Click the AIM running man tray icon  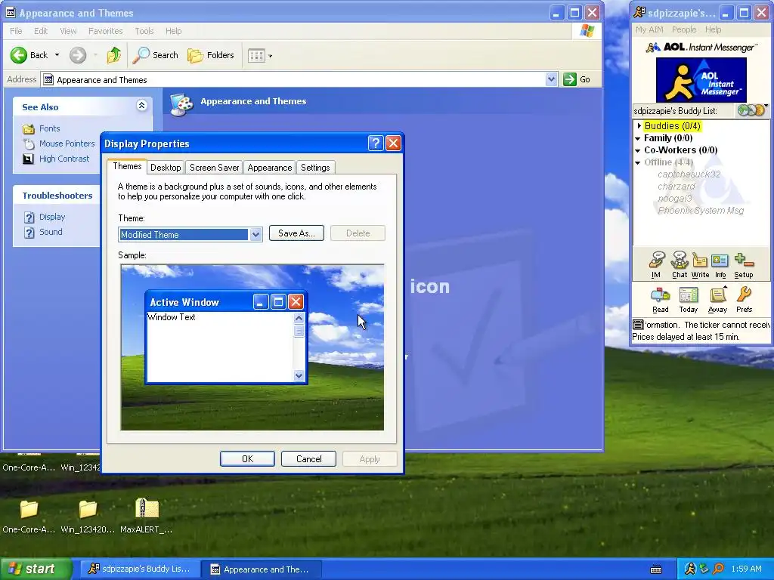click(x=689, y=569)
